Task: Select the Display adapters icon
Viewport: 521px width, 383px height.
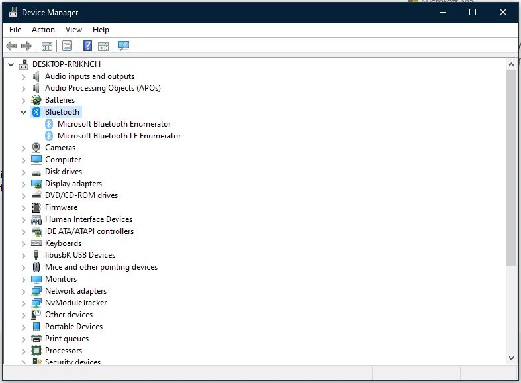Action: pyautogui.click(x=36, y=184)
